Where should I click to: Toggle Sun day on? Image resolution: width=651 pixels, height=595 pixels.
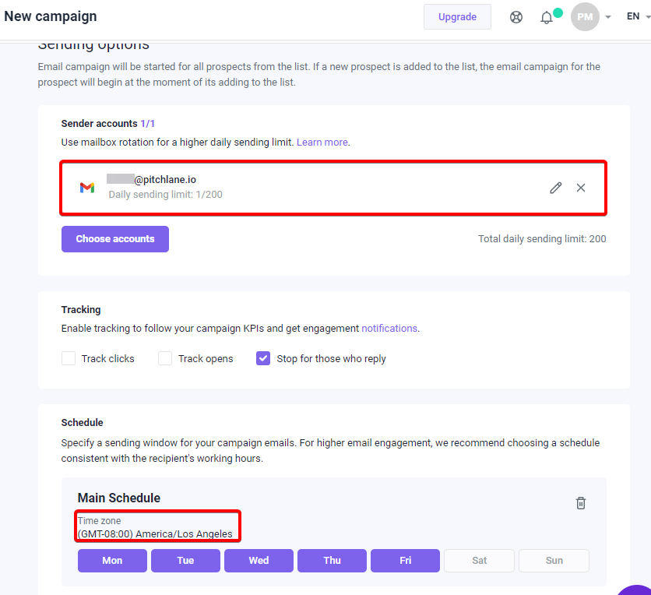pos(554,561)
